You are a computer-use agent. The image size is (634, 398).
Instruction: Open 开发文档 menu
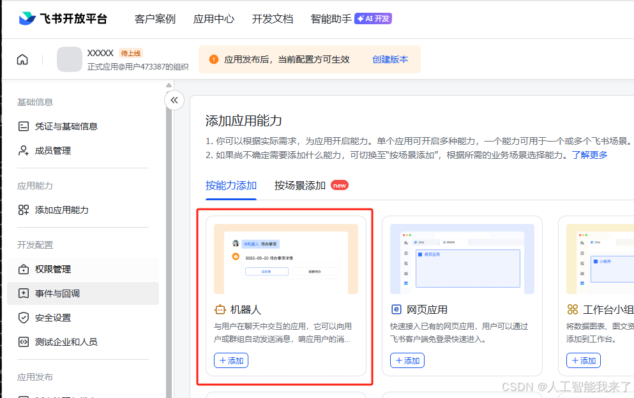pyautogui.click(x=273, y=19)
